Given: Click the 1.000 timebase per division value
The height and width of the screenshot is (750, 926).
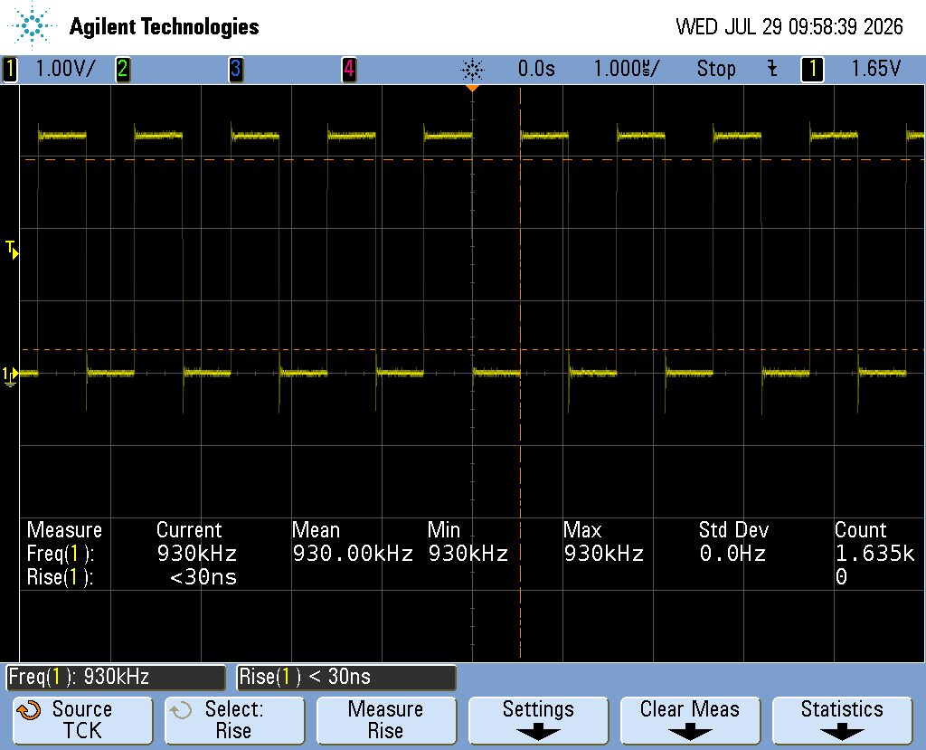Looking at the screenshot, I should click(626, 69).
